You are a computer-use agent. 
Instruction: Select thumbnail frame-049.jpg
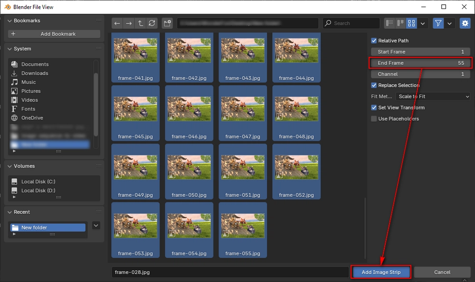tap(135, 172)
